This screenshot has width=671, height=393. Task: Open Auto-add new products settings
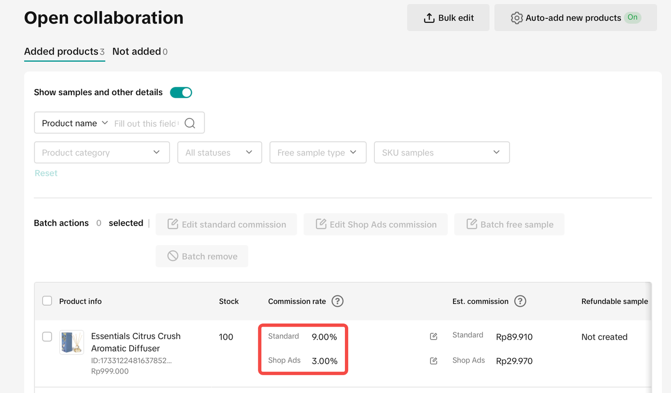575,18
